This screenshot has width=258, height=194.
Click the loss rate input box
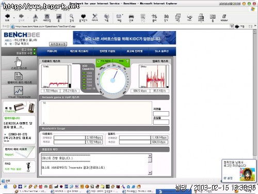coord(161,122)
